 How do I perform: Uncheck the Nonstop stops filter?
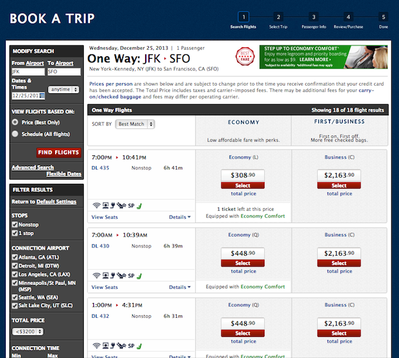(x=15, y=225)
